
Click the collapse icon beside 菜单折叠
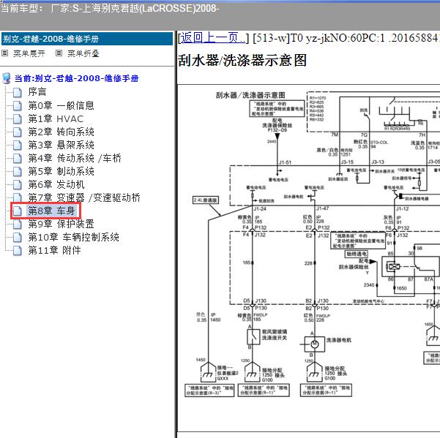[59, 53]
